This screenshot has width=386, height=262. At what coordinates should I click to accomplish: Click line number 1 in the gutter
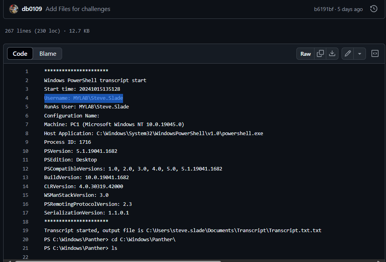pos(27,71)
